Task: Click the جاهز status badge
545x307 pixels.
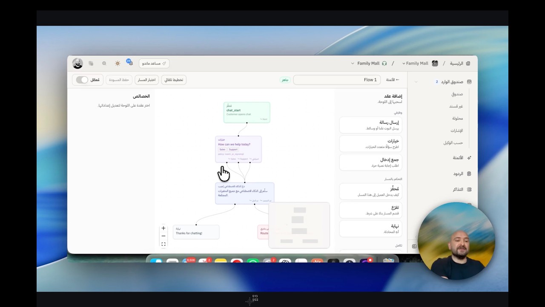Action: 285,80
